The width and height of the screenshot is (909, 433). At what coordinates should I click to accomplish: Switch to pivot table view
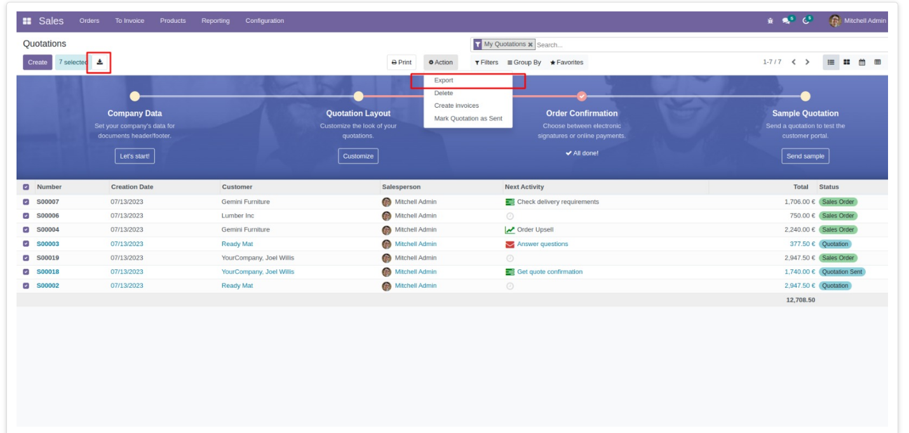[x=877, y=62]
